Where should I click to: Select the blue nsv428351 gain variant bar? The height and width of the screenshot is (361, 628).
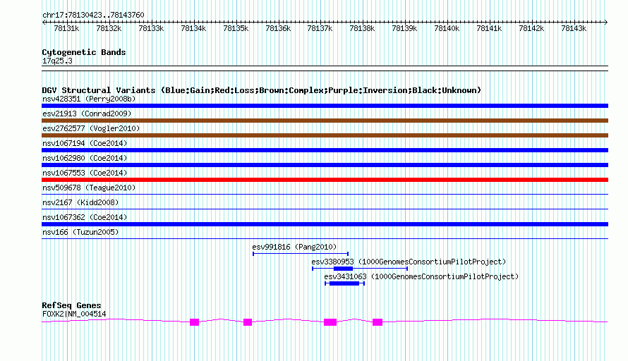(x=325, y=106)
